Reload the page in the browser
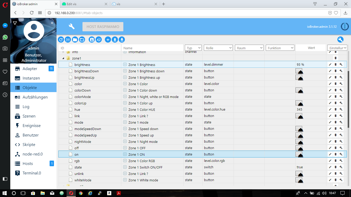The width and height of the screenshot is (351, 197). click(32, 13)
